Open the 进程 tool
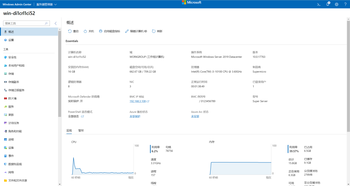The width and height of the screenshot is (350, 186). [x=29, y=139]
